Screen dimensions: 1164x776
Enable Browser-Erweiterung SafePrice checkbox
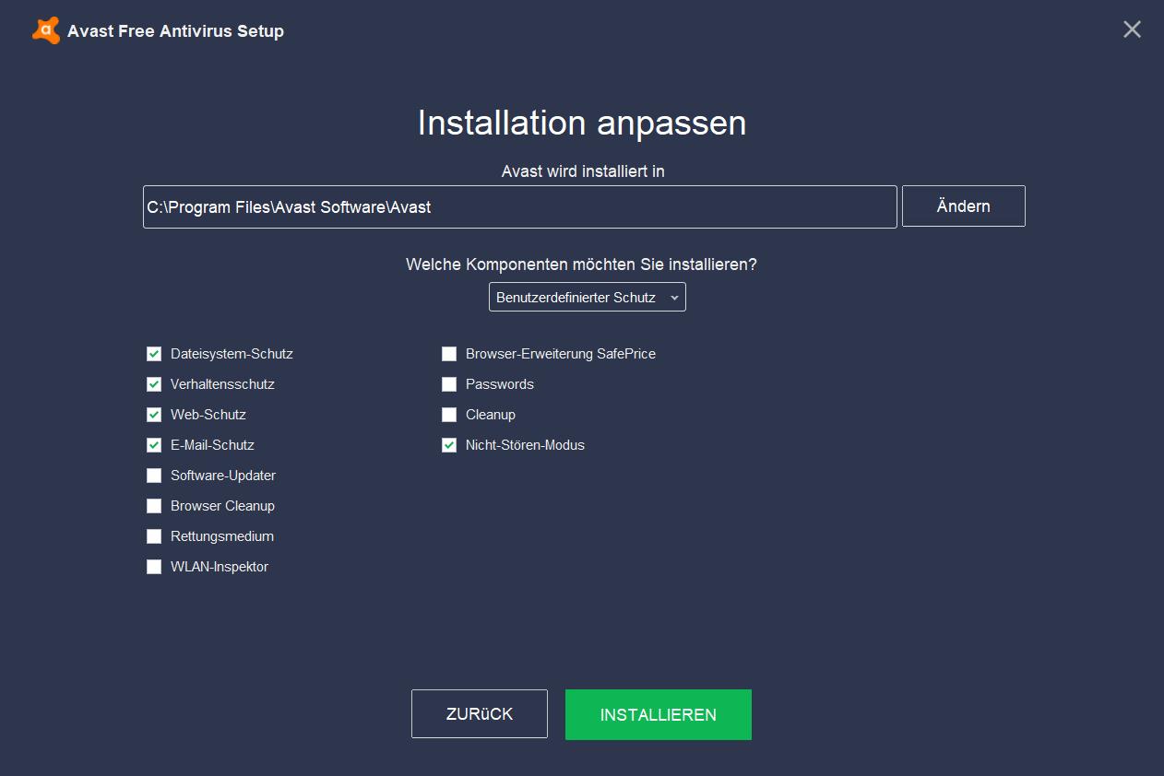[x=449, y=354]
